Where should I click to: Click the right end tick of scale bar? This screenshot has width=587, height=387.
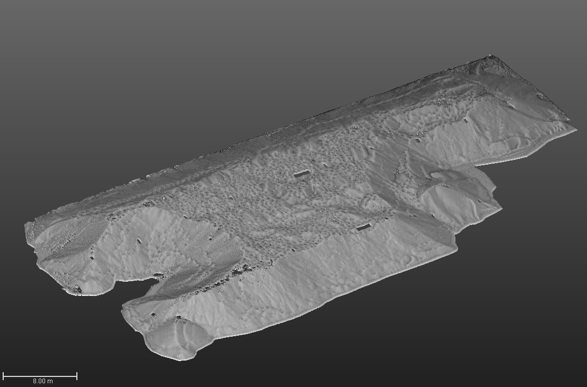77,376
